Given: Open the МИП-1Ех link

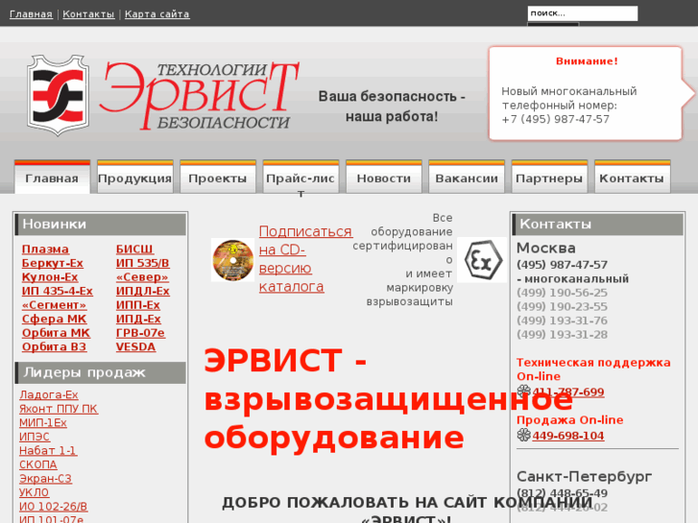Looking at the screenshot, I should (x=43, y=422).
